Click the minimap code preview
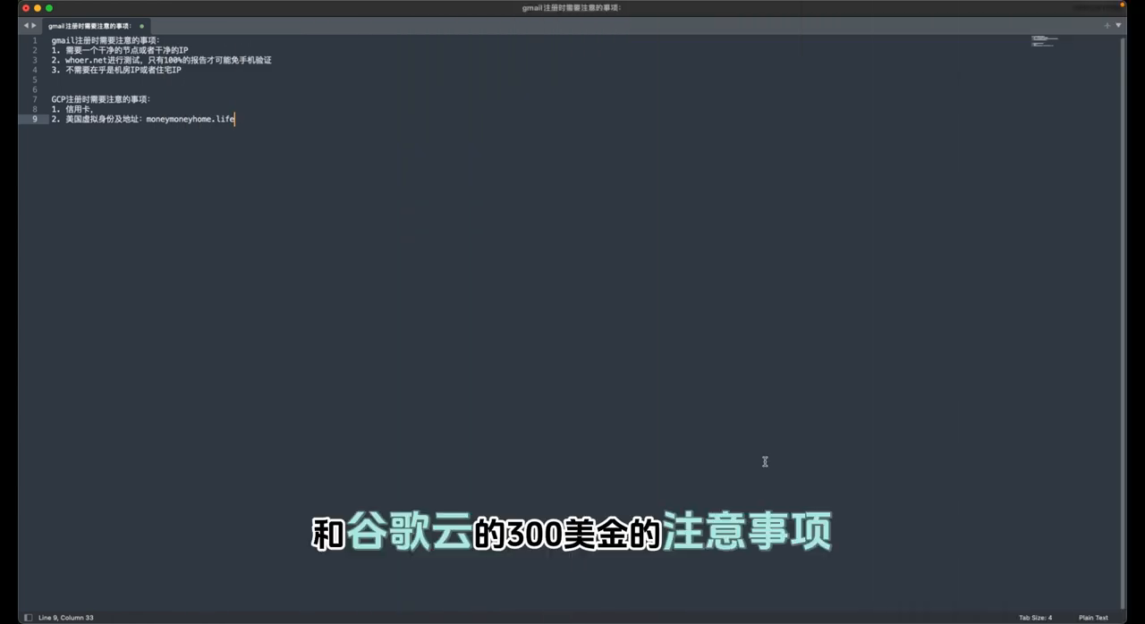Screen dimensions: 1145x624 click(x=1045, y=41)
